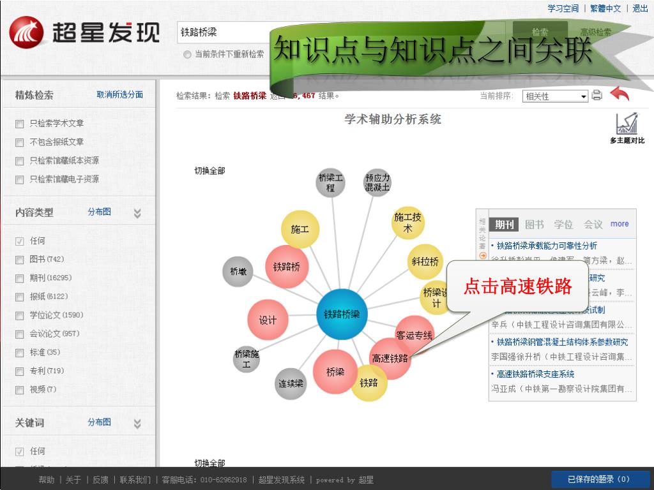Click the 超星发现 red logo icon
Image resolution: width=654 pixels, height=490 pixels.
coord(26,32)
